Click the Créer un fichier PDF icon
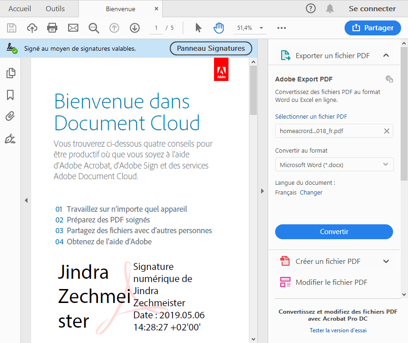 click(x=285, y=261)
